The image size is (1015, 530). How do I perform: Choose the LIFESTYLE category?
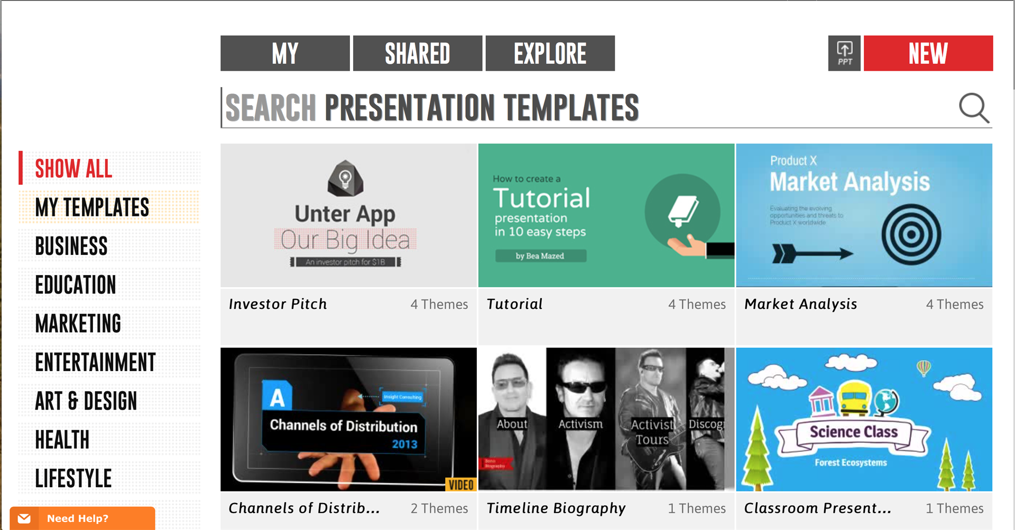pyautogui.click(x=110, y=478)
